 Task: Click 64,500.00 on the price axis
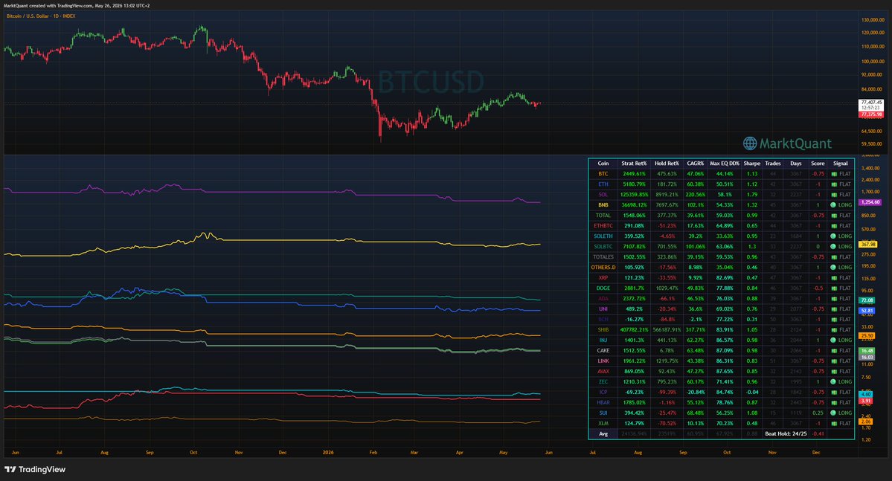(873, 131)
